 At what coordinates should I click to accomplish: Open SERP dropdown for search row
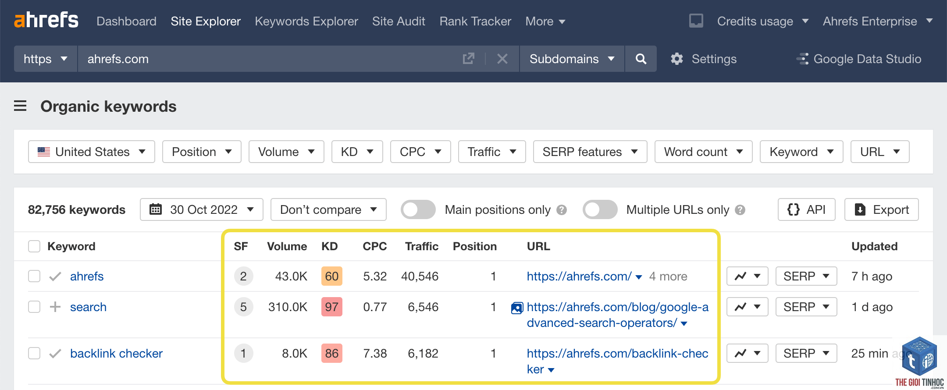806,307
